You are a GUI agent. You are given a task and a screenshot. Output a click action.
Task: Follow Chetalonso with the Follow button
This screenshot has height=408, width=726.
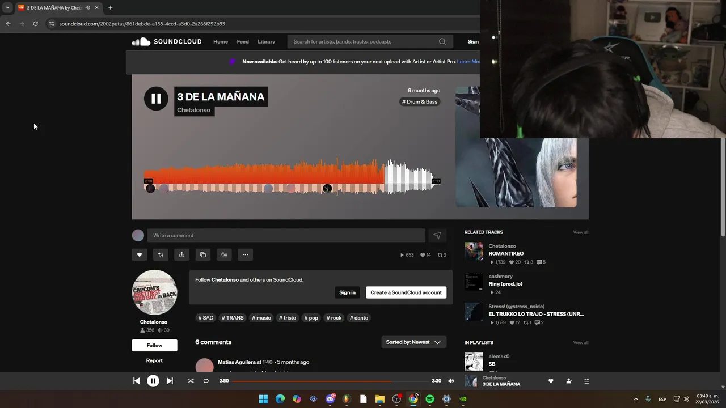click(154, 345)
